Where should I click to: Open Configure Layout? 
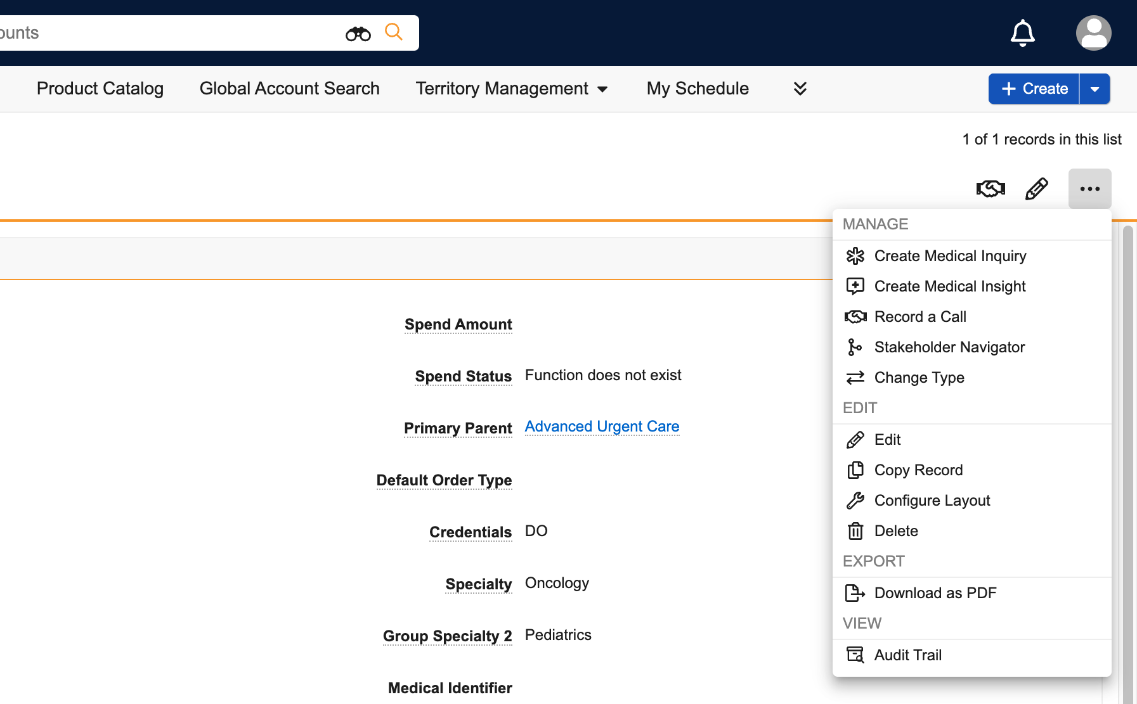[x=932, y=501]
